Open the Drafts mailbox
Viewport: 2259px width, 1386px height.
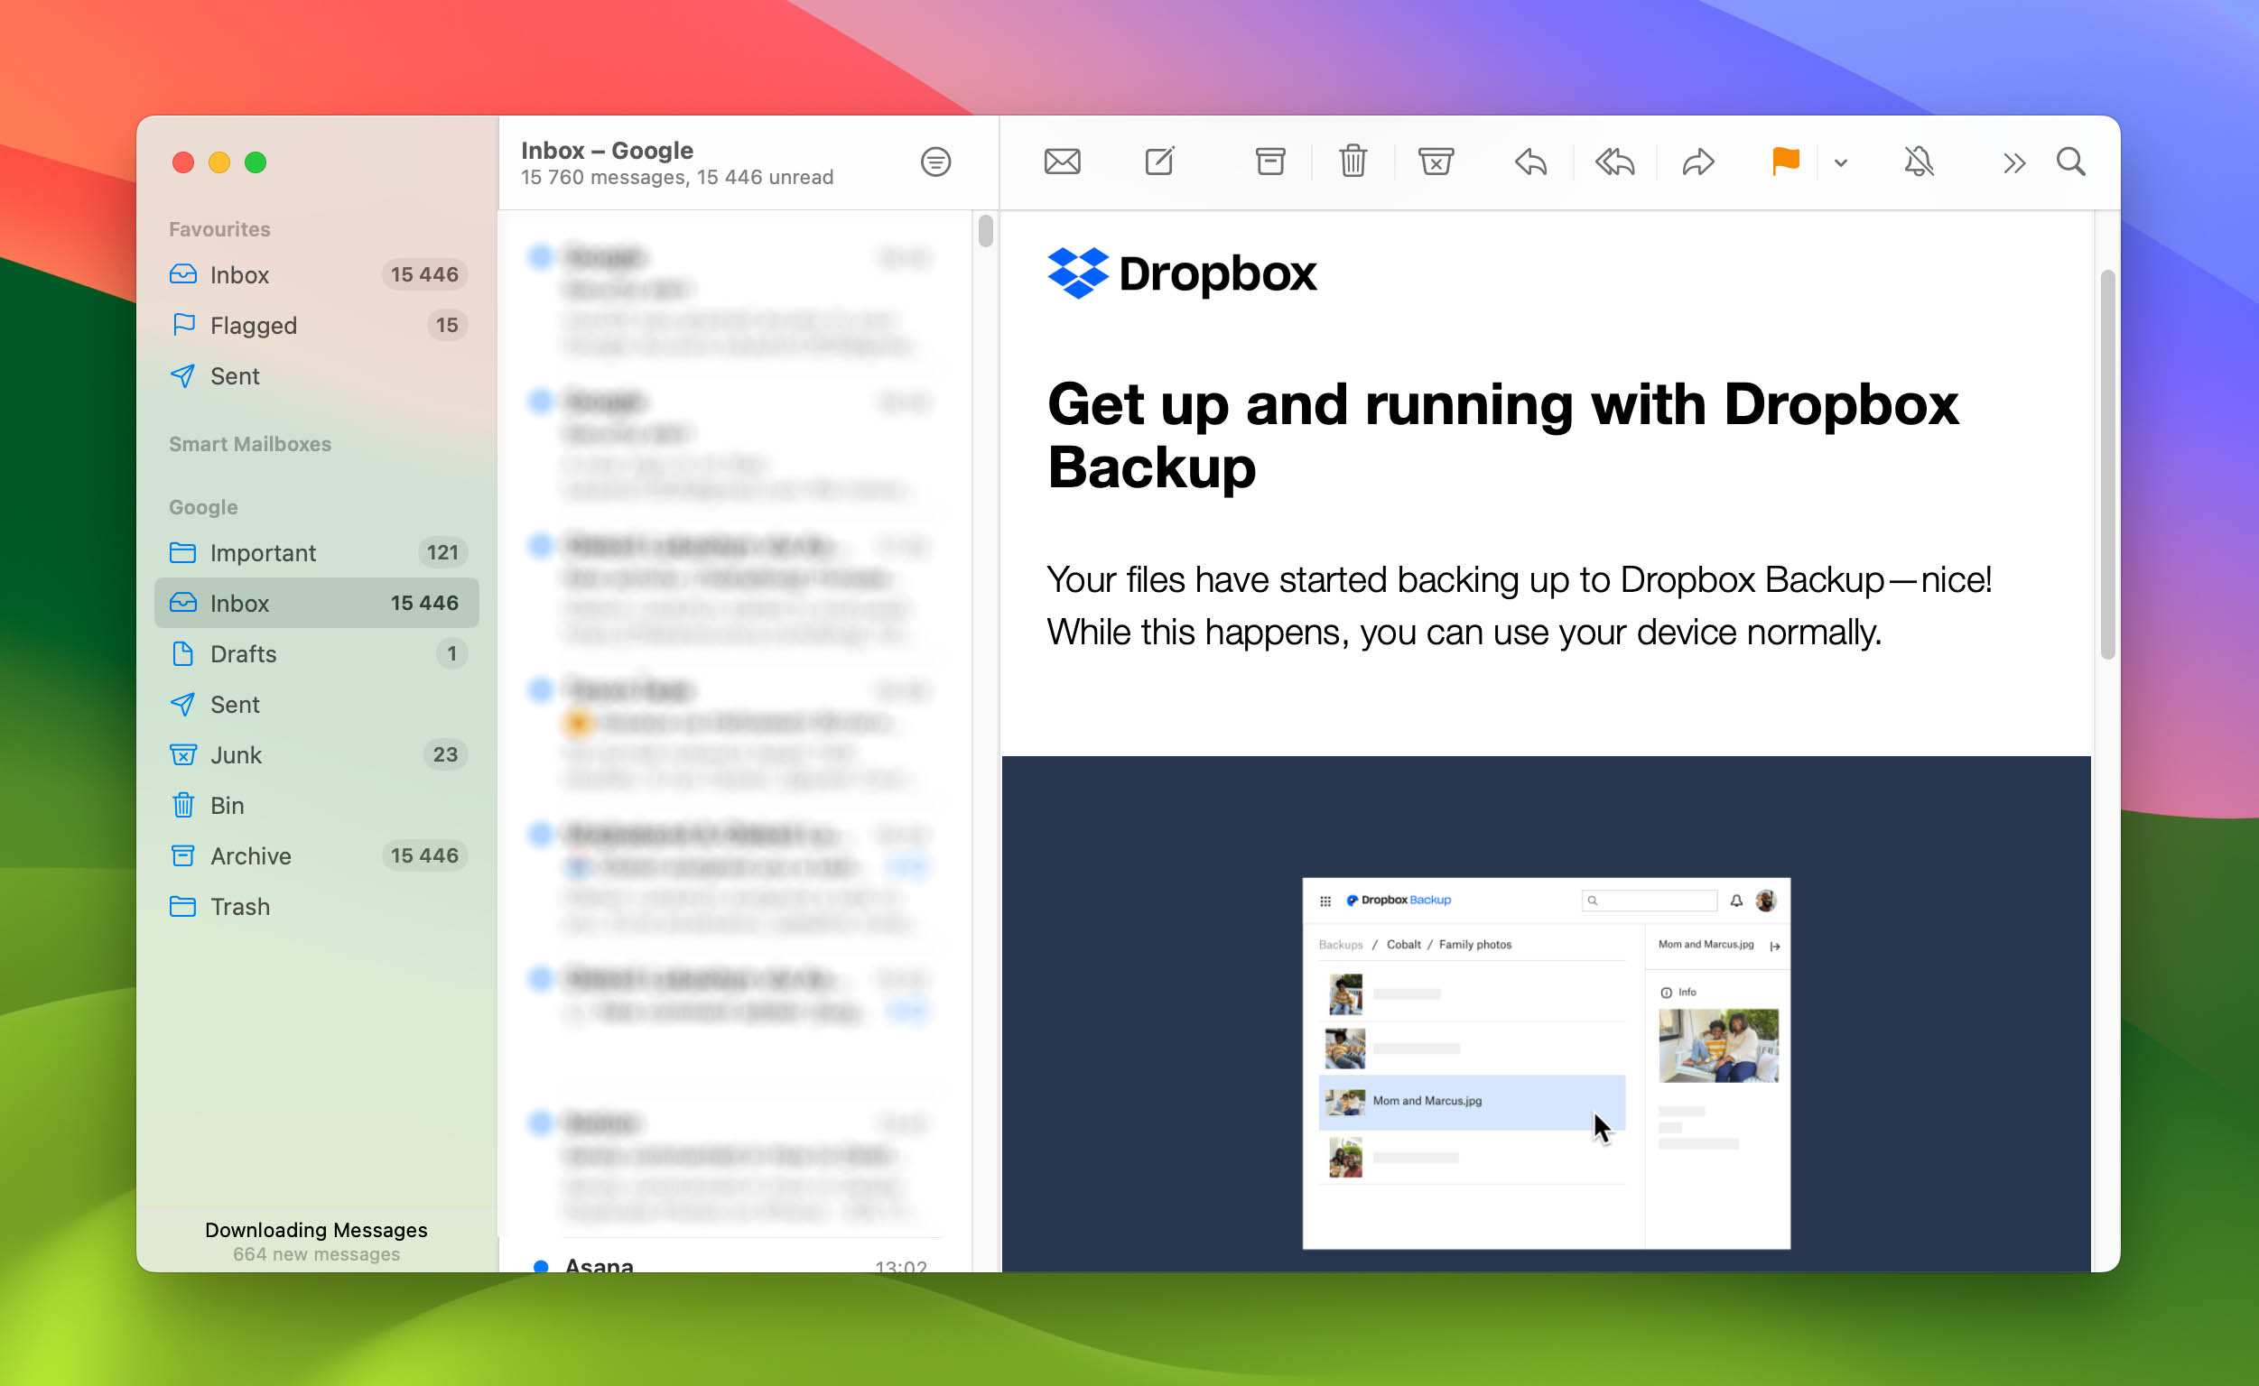[316, 653]
